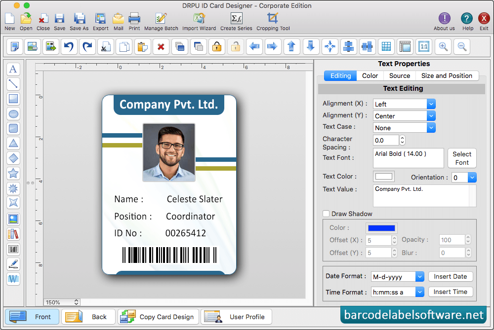
Task: Open the 150% zoom level selector
Action: [x=62, y=302]
